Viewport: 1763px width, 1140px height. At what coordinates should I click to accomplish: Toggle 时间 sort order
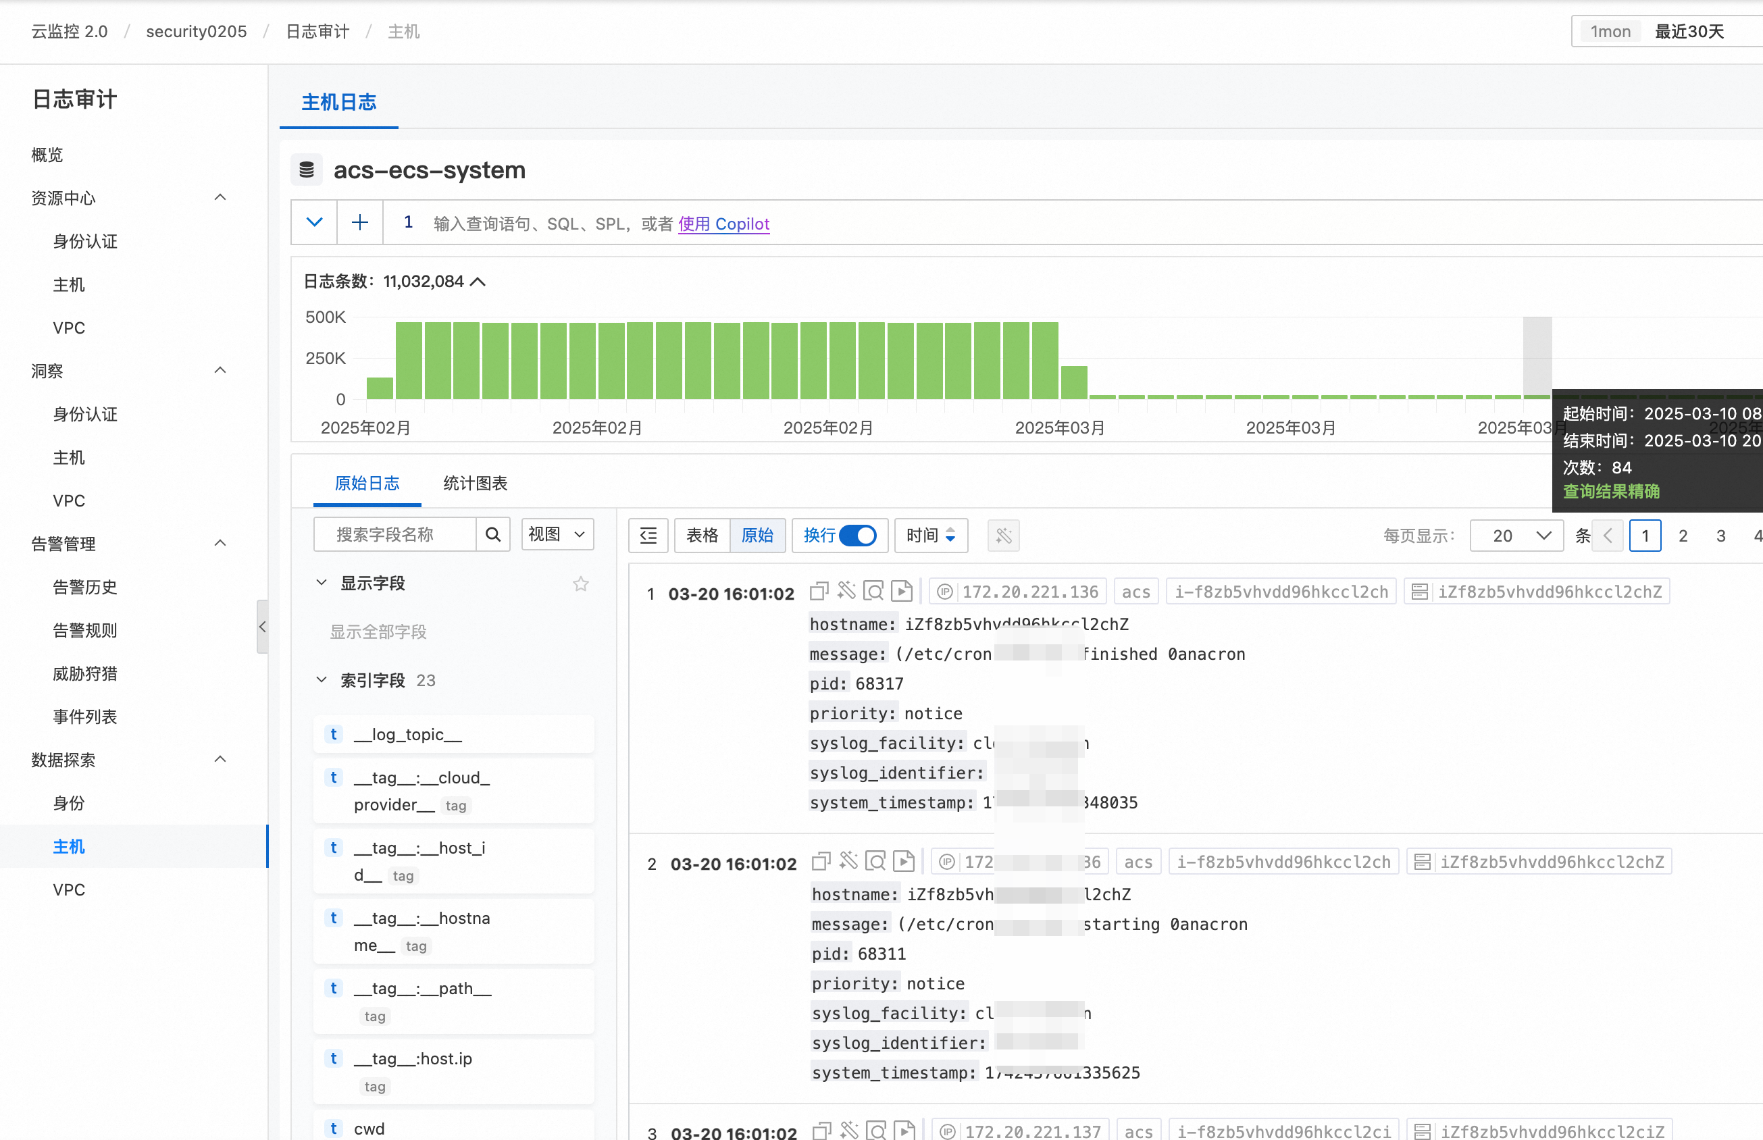tap(931, 535)
